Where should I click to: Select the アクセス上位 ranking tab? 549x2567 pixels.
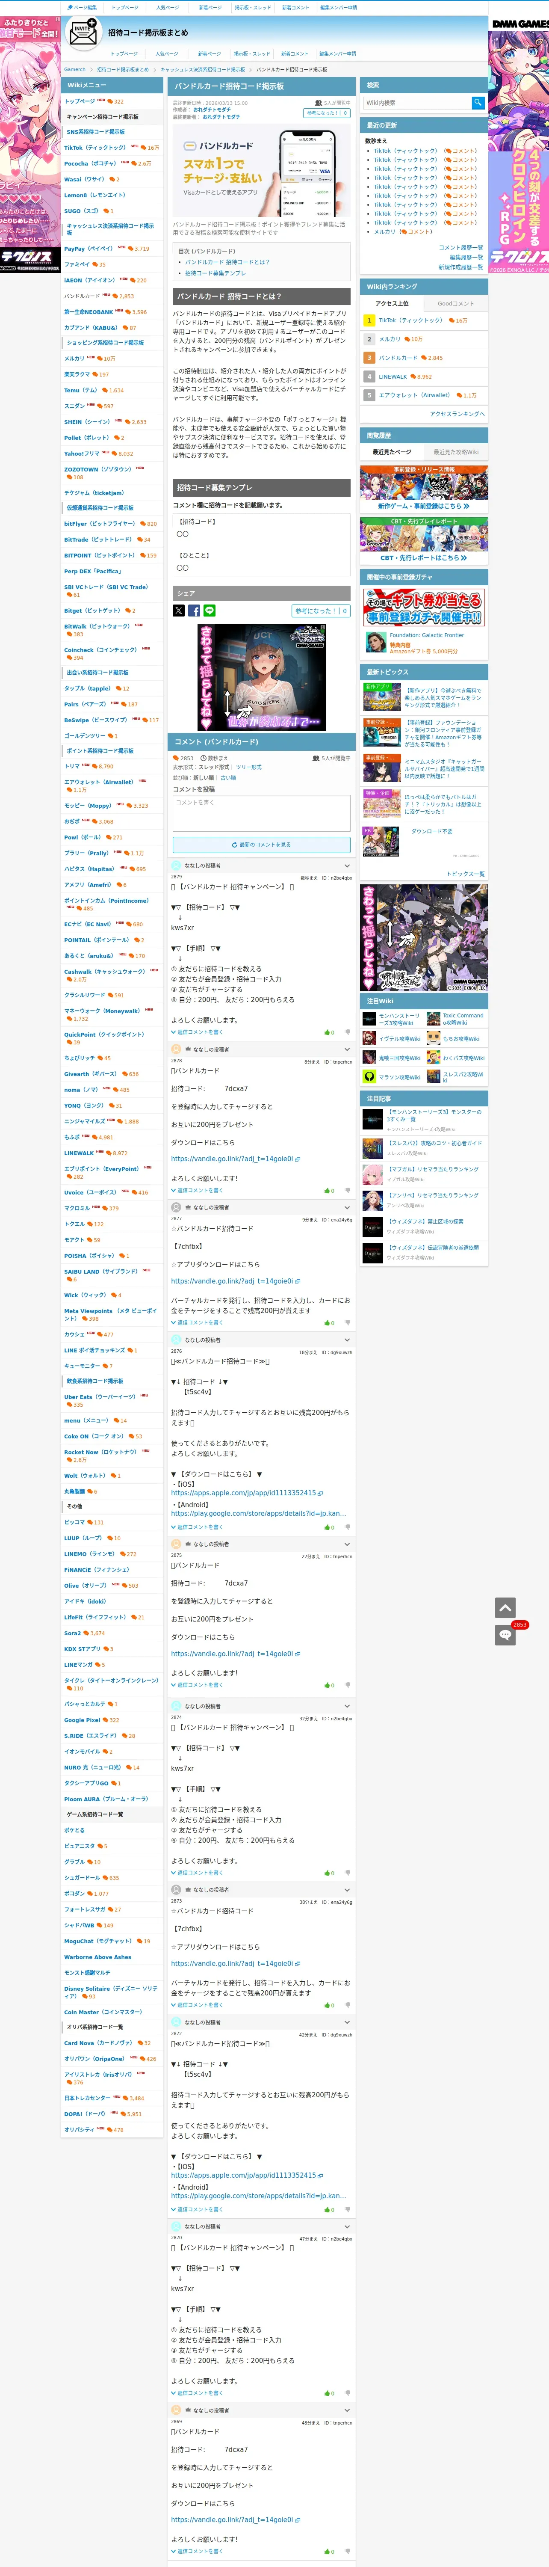point(392,304)
